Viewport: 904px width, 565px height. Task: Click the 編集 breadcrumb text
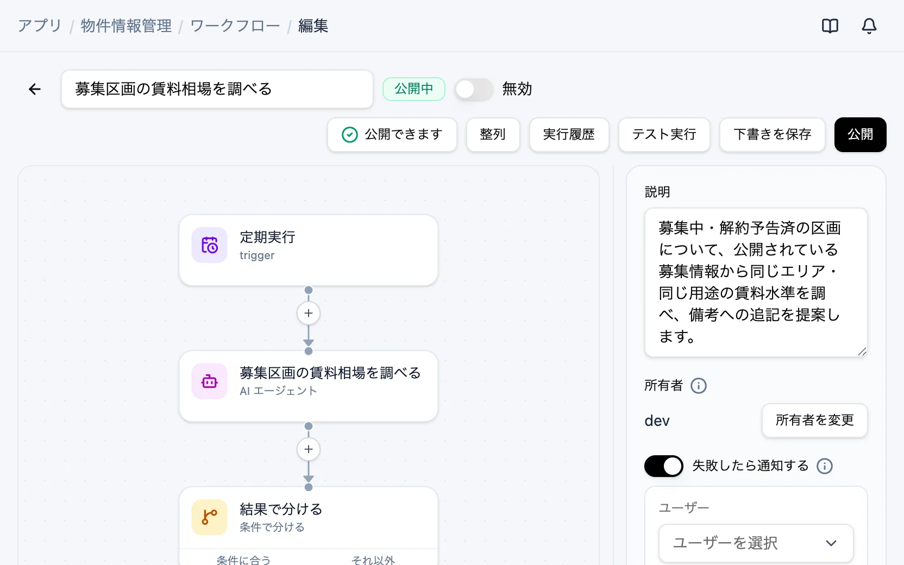click(x=313, y=26)
